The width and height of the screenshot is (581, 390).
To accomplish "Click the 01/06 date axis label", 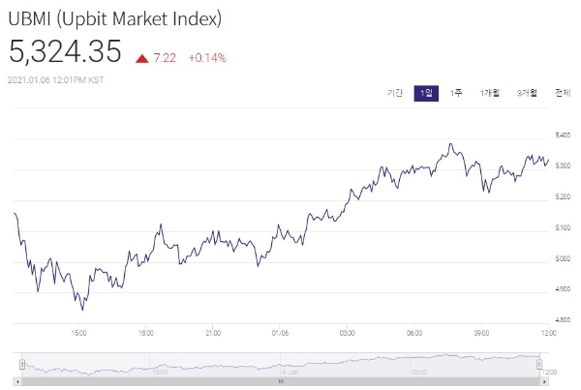I will [x=280, y=333].
